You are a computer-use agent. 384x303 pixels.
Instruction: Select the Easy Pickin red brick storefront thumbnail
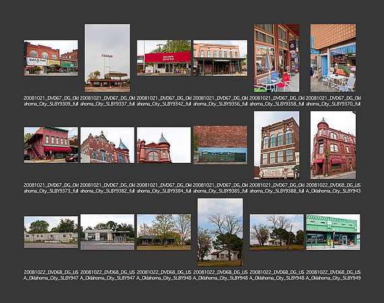(51, 58)
